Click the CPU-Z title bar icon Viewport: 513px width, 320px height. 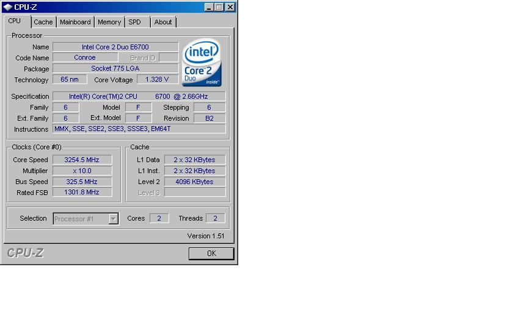(8, 7)
